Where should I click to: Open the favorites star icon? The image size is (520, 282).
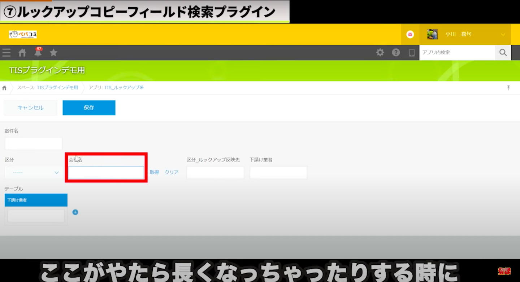coord(53,53)
